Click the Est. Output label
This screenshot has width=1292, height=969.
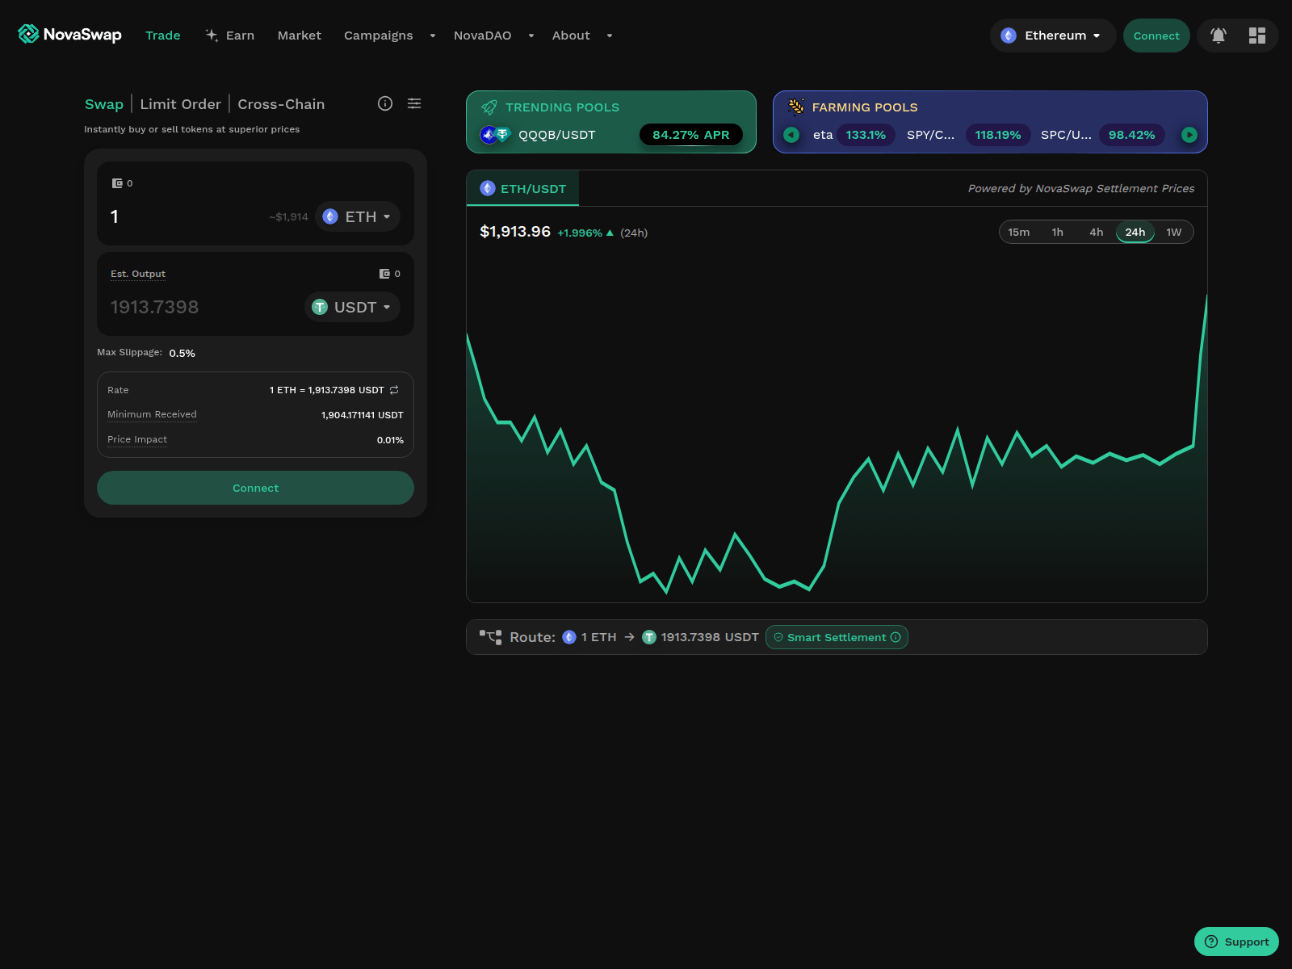(138, 274)
